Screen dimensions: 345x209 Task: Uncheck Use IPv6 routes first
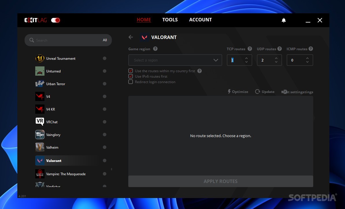(x=131, y=76)
